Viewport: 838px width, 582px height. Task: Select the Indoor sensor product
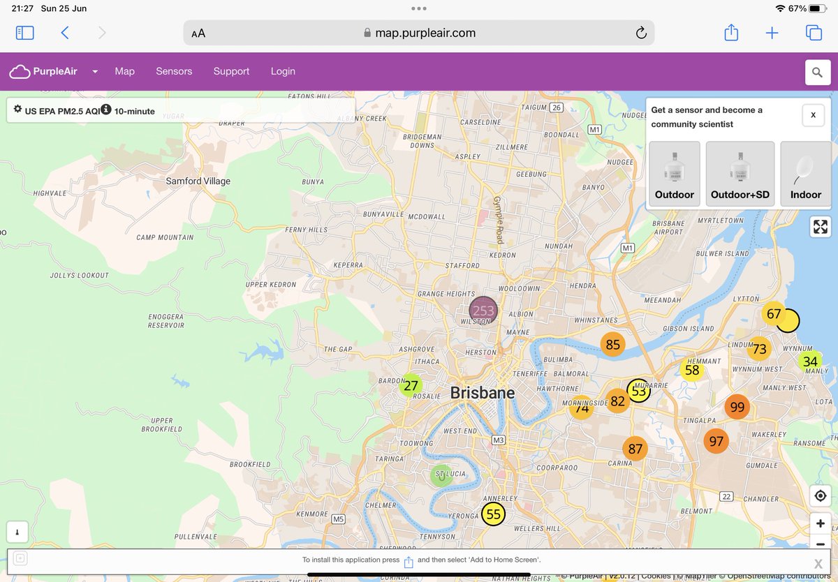(x=806, y=174)
